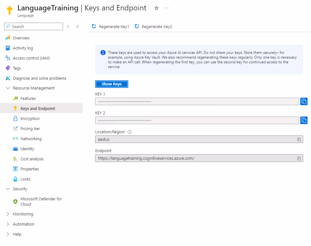Copy KEY 2 to clipboard
Screen dimensions: 311x246
[304, 120]
